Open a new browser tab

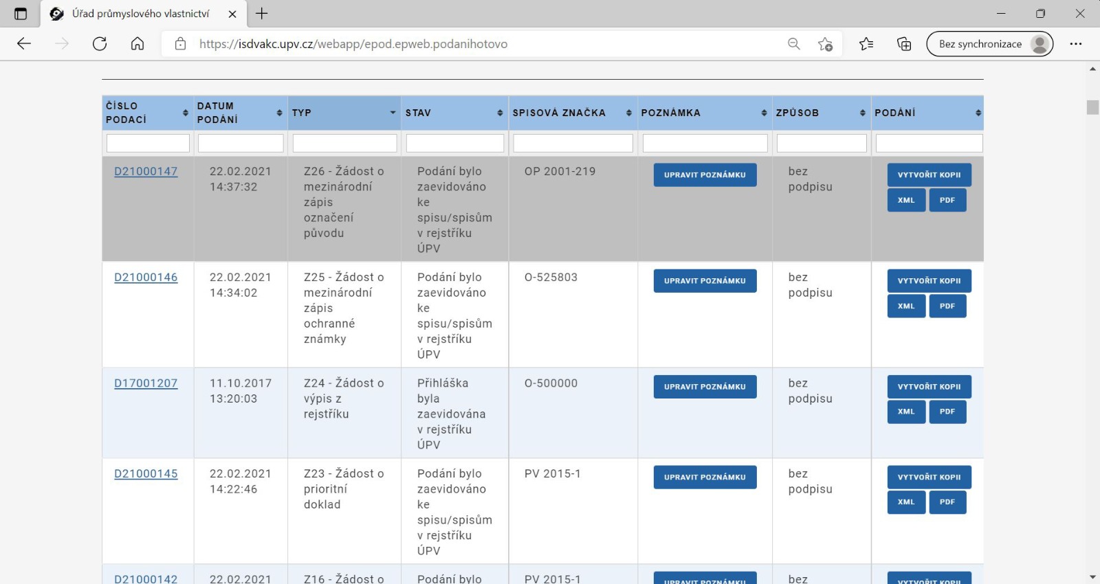pos(262,14)
